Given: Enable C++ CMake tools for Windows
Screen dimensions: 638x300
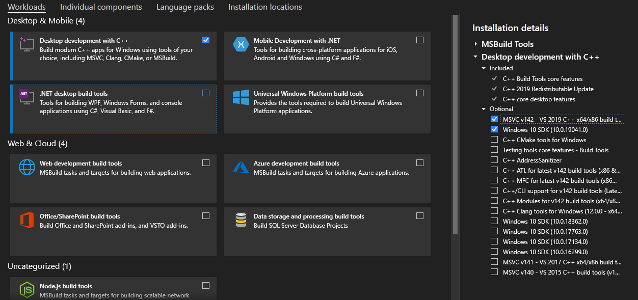Looking at the screenshot, I should (494, 140).
